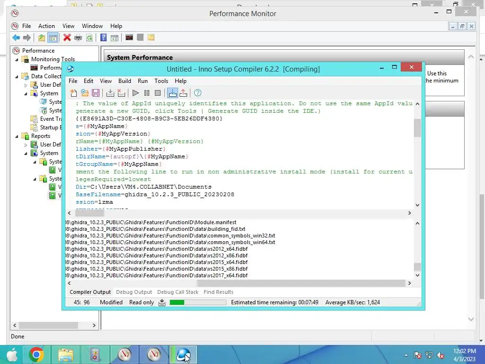Click the yellow report folder toolbar icon
The image size is (485, 364).
pos(151,37)
